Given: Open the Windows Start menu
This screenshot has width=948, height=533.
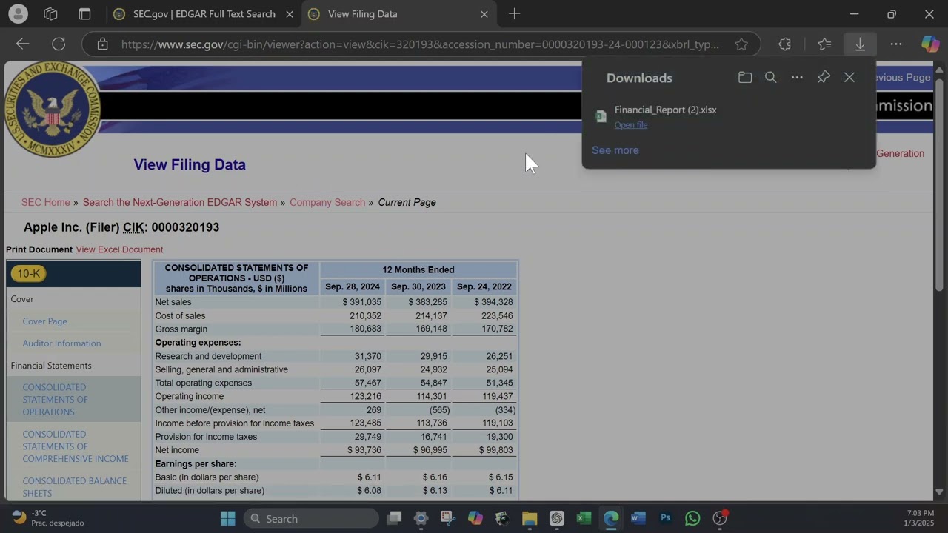Looking at the screenshot, I should click(228, 518).
